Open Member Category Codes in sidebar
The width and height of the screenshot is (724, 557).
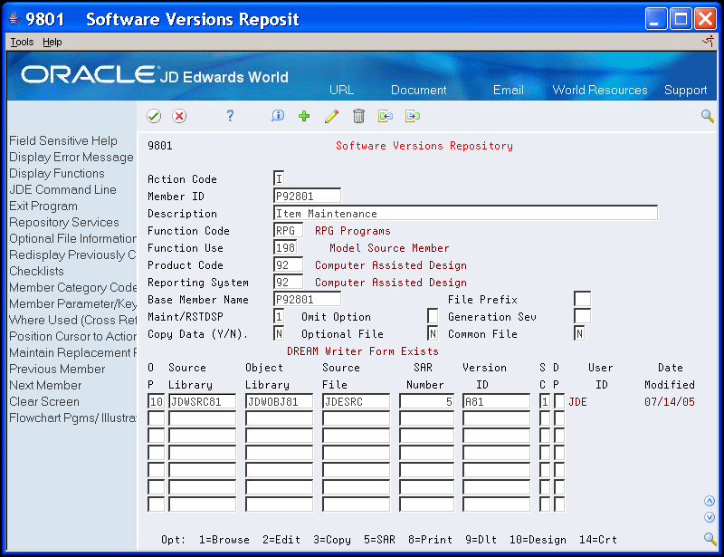tap(72, 287)
